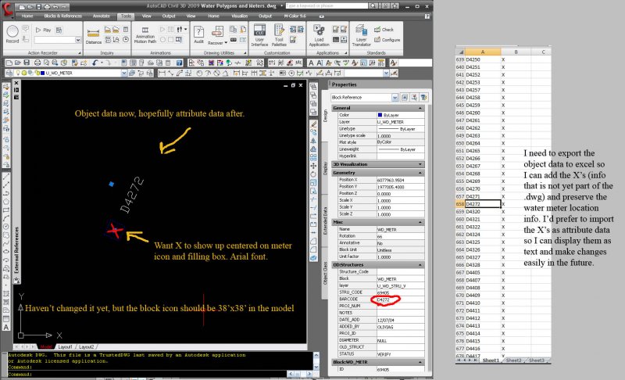This screenshot has height=380, width=625.
Task: Open the Recover dropdown arrow
Action: [x=226, y=43]
